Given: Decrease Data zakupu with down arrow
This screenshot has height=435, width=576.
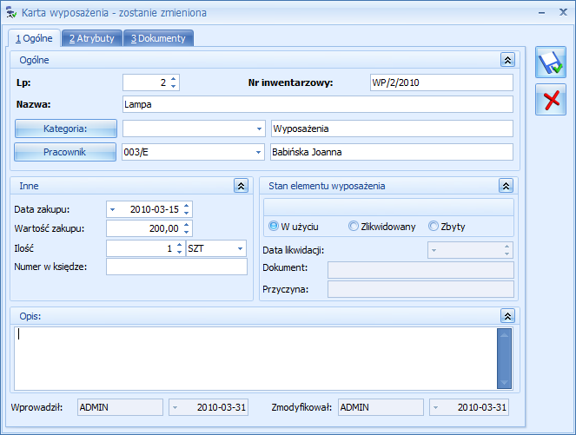Looking at the screenshot, I should (x=187, y=214).
